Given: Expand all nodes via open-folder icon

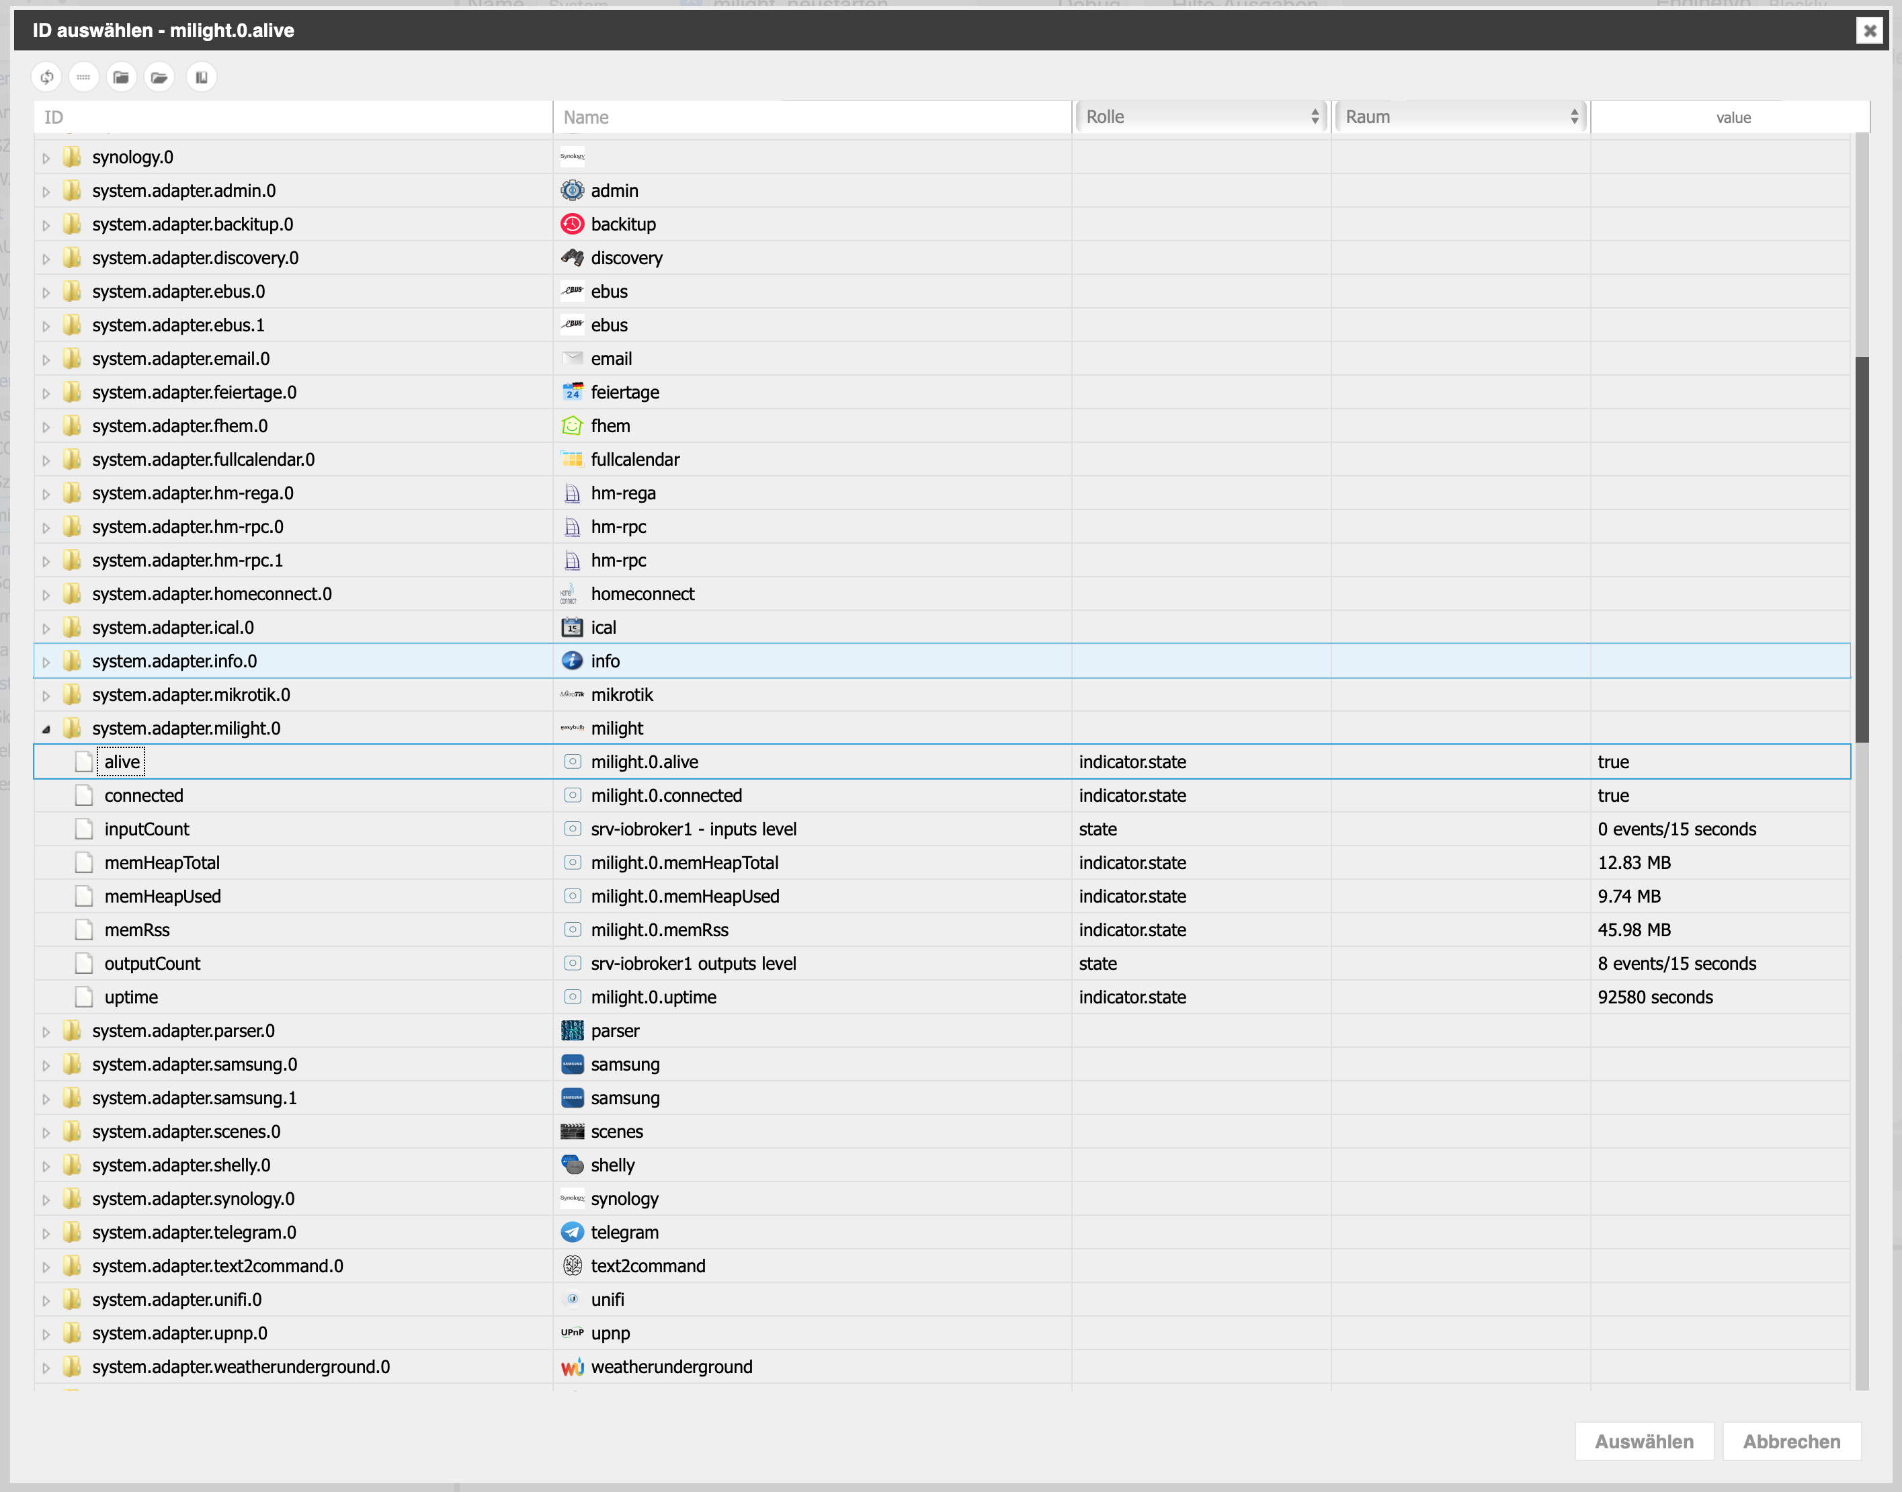Looking at the screenshot, I should (159, 78).
